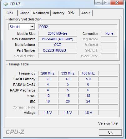Screen dimensions: 126x139
Task: Click the OK button
Action: (x=110, y=132)
